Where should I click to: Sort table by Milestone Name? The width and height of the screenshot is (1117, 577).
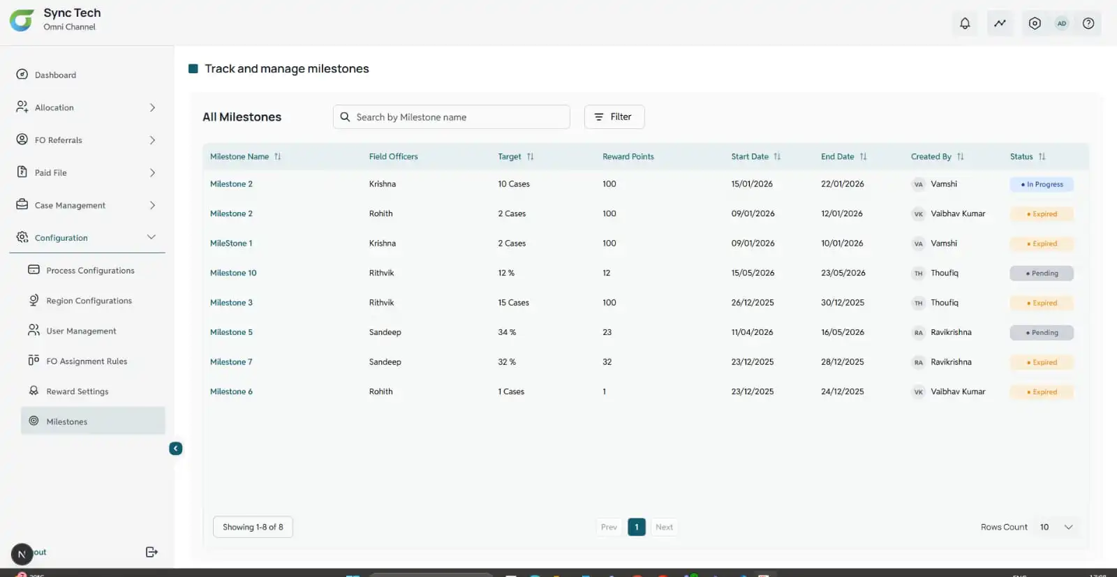[x=277, y=156]
